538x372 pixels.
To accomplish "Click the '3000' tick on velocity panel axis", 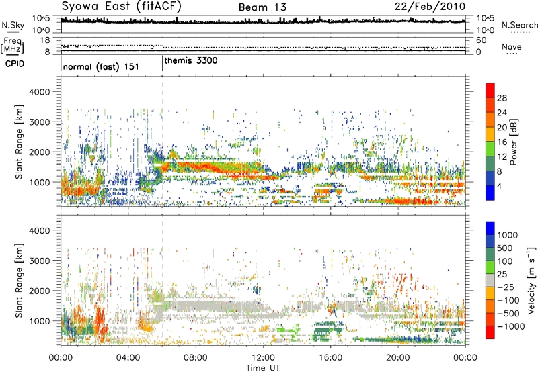I will 39,261.
